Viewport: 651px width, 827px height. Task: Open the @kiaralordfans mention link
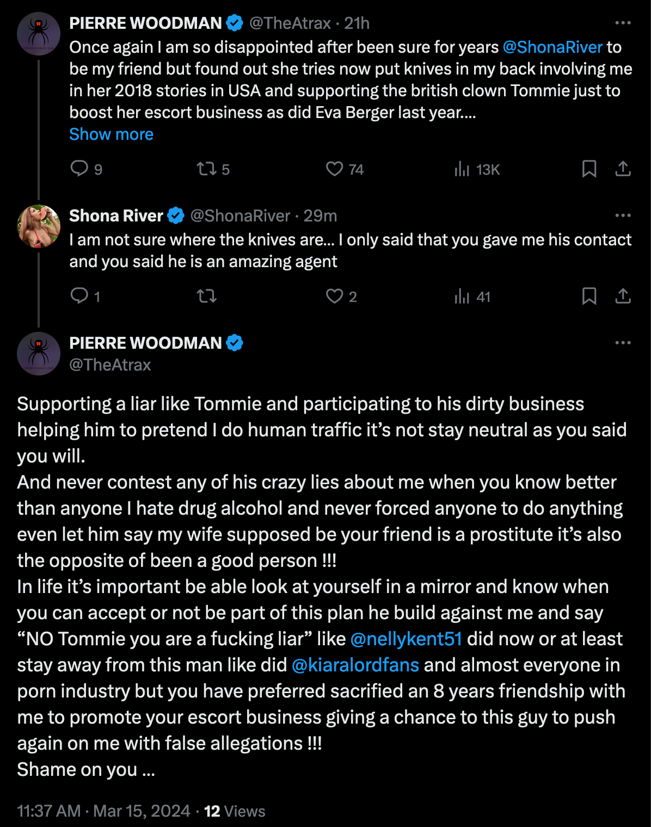[x=355, y=665]
